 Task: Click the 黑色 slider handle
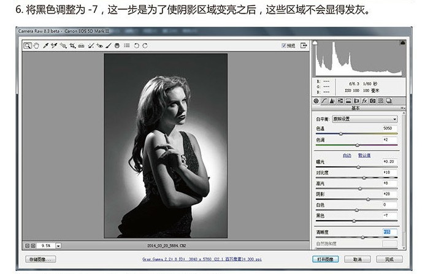354,221
